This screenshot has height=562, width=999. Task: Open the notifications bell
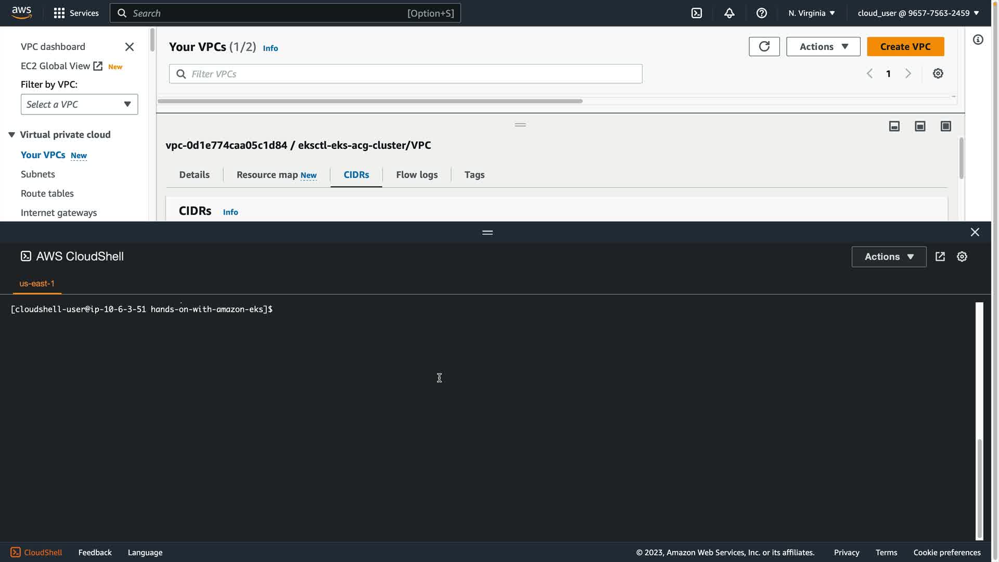pyautogui.click(x=729, y=13)
